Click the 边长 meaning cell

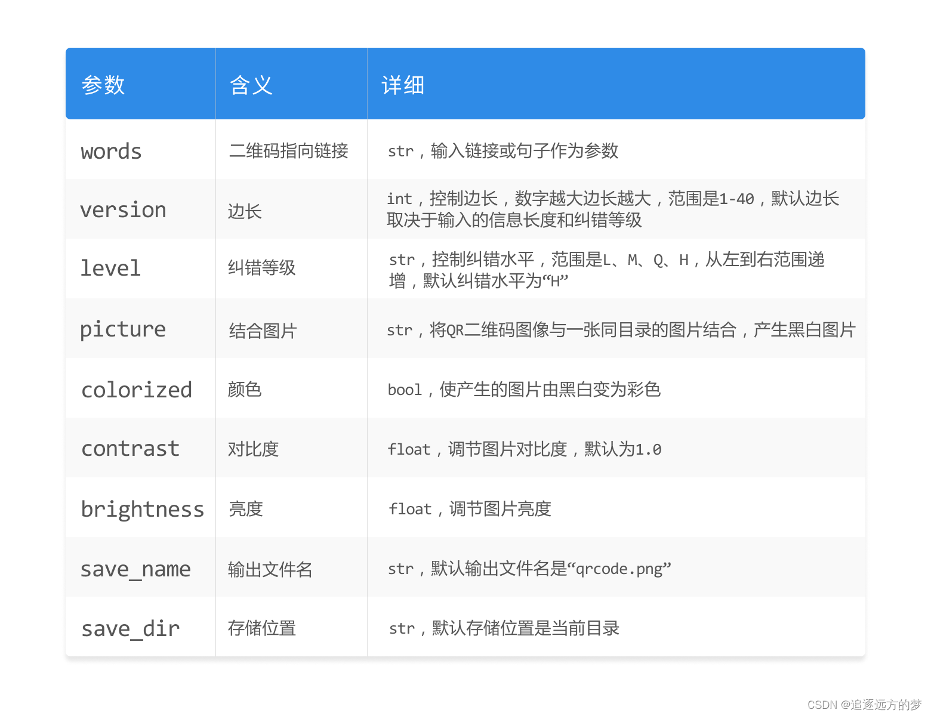coord(291,209)
